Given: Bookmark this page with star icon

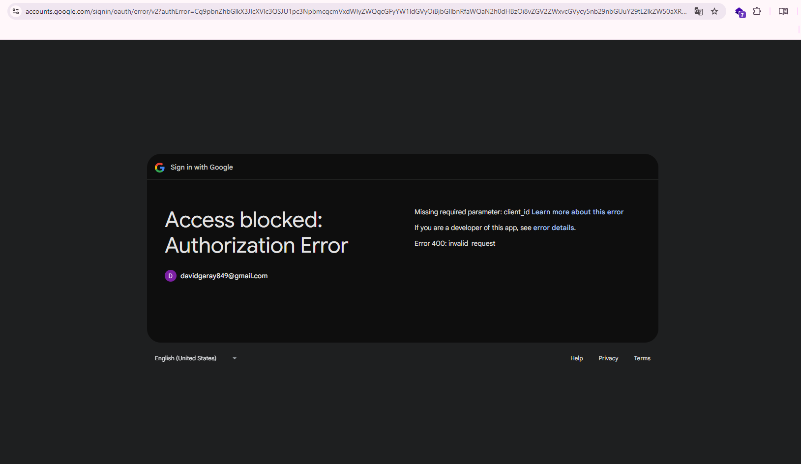Looking at the screenshot, I should (x=714, y=11).
